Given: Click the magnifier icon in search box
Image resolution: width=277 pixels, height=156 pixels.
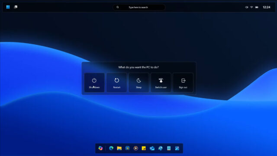Looking at the screenshot, I should [117, 7].
